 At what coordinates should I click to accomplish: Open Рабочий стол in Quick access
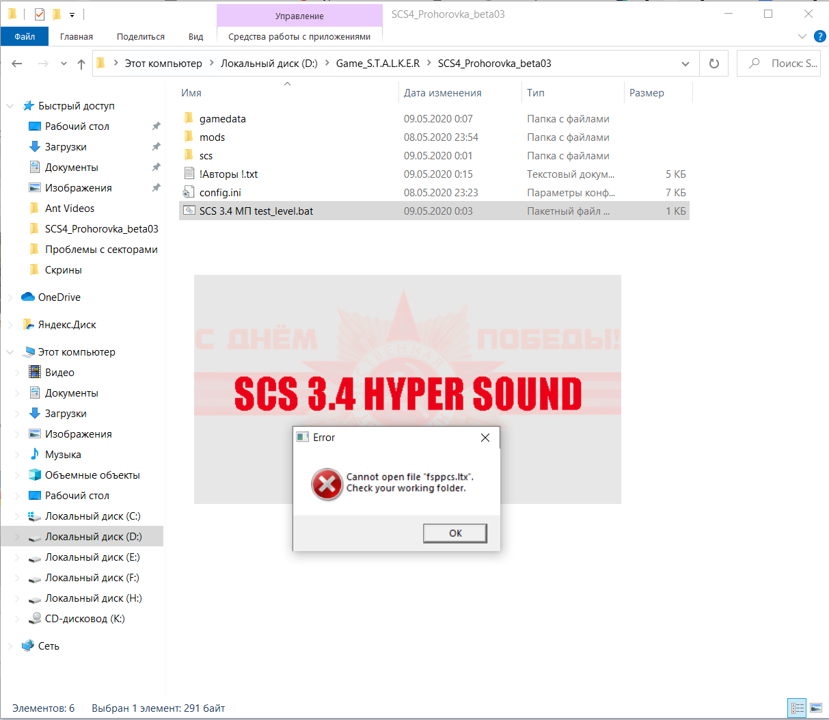pyautogui.click(x=77, y=126)
